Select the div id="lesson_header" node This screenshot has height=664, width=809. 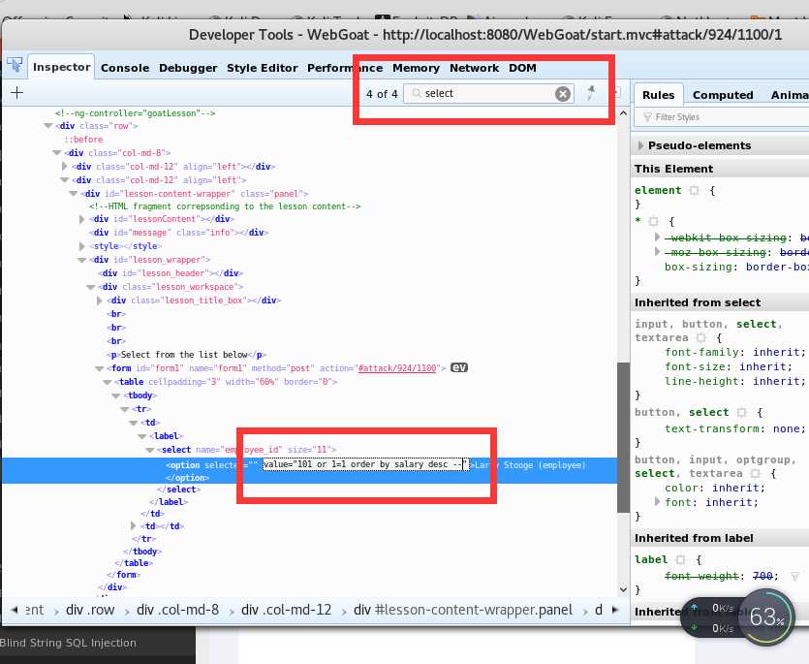coord(171,273)
